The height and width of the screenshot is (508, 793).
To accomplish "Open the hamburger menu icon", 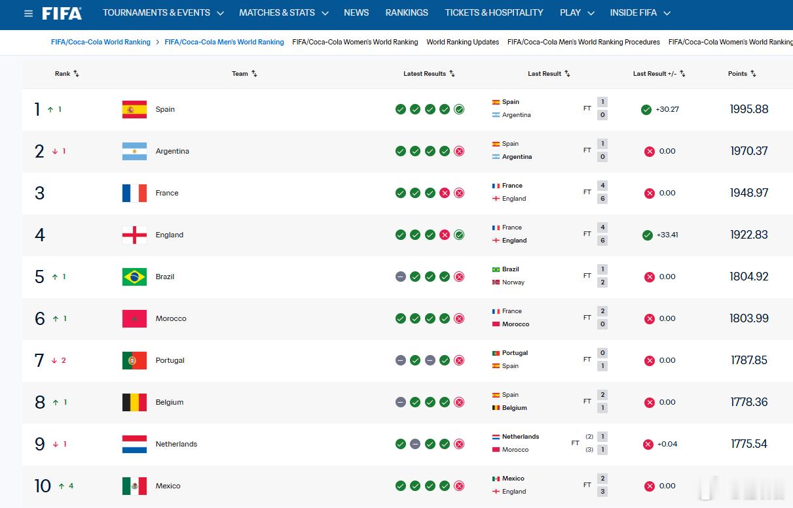I will [x=28, y=13].
